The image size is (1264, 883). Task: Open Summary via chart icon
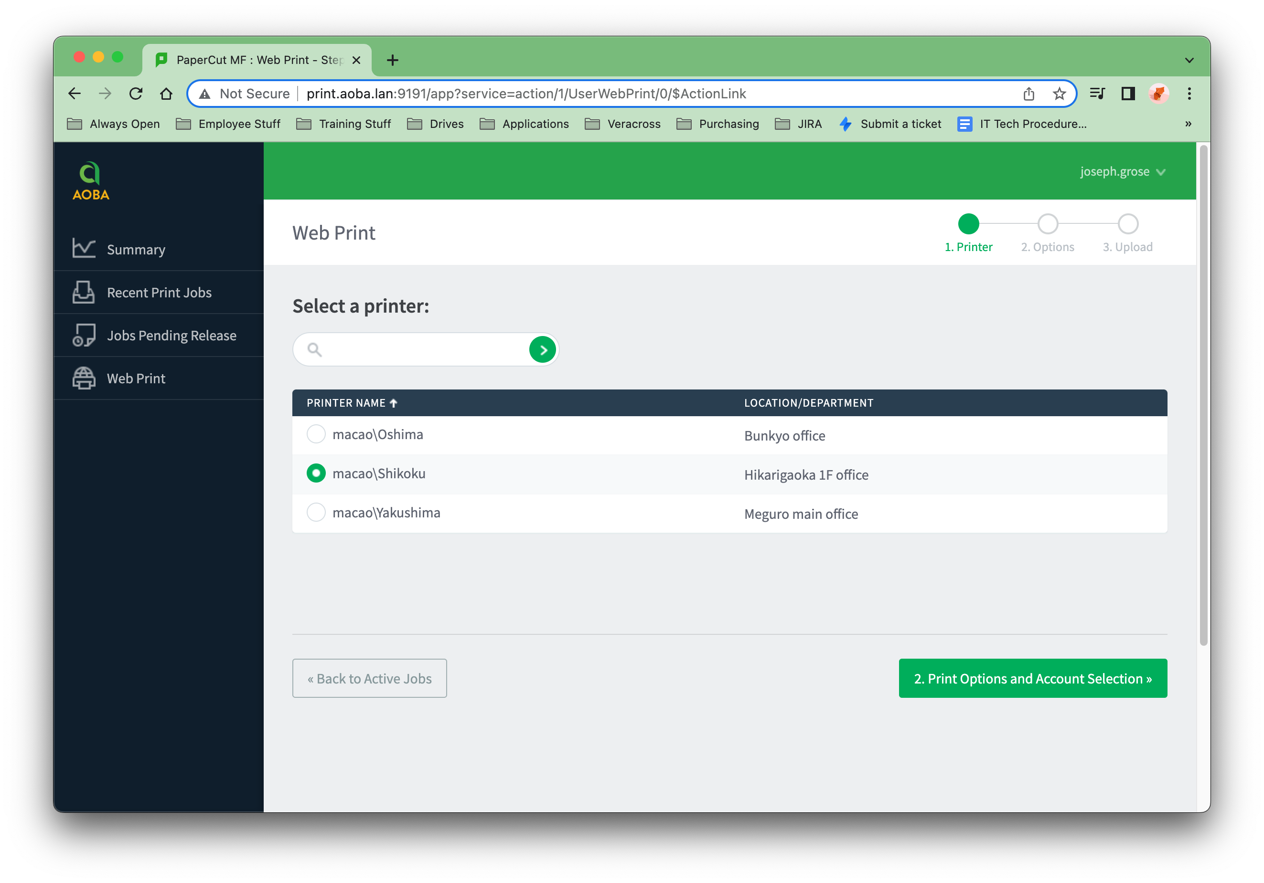(x=84, y=249)
